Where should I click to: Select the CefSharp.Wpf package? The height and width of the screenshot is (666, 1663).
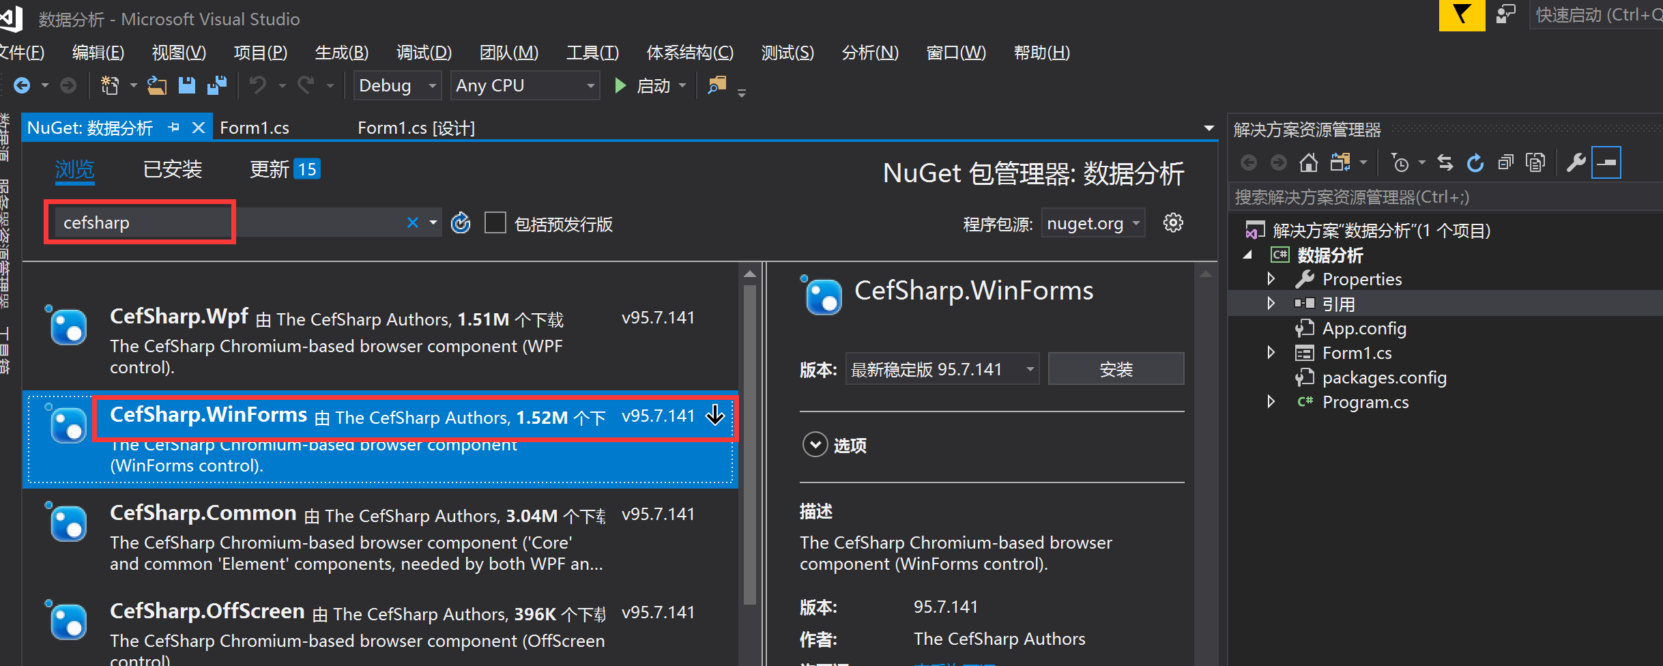point(380,341)
